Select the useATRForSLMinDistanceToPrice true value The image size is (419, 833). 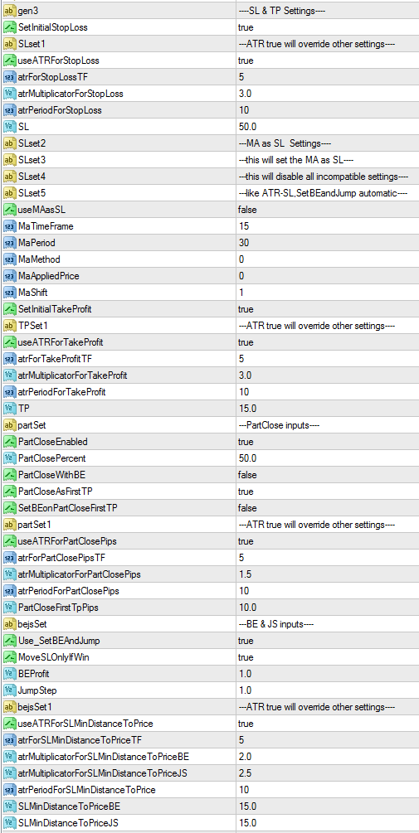point(246,723)
